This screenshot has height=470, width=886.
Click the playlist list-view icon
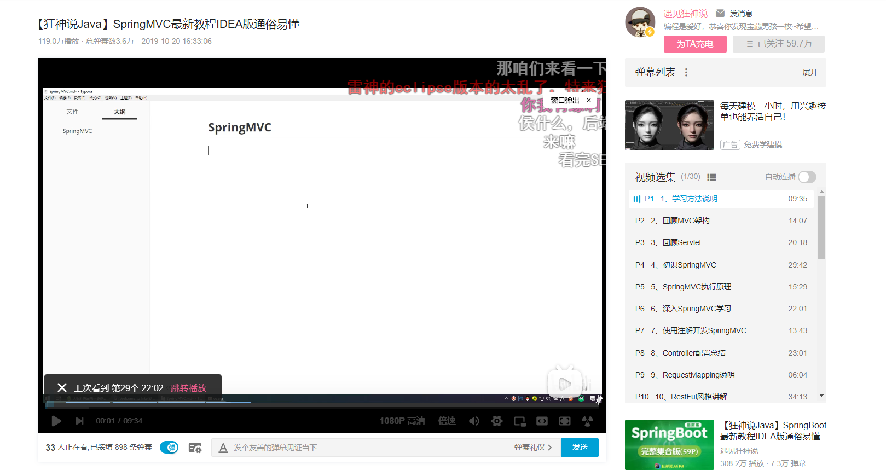click(x=711, y=177)
